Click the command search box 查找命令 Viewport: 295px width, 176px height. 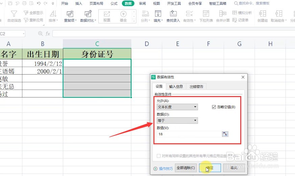point(252,3)
